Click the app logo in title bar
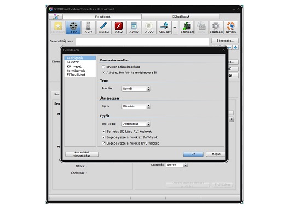Screen dimensions: 301x208 click(x=51, y=9)
